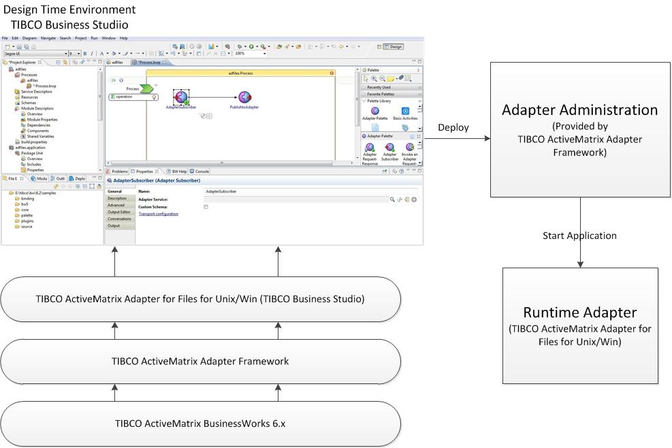This screenshot has height=448, width=672.
Task: Open the Window menu
Action: click(108, 38)
